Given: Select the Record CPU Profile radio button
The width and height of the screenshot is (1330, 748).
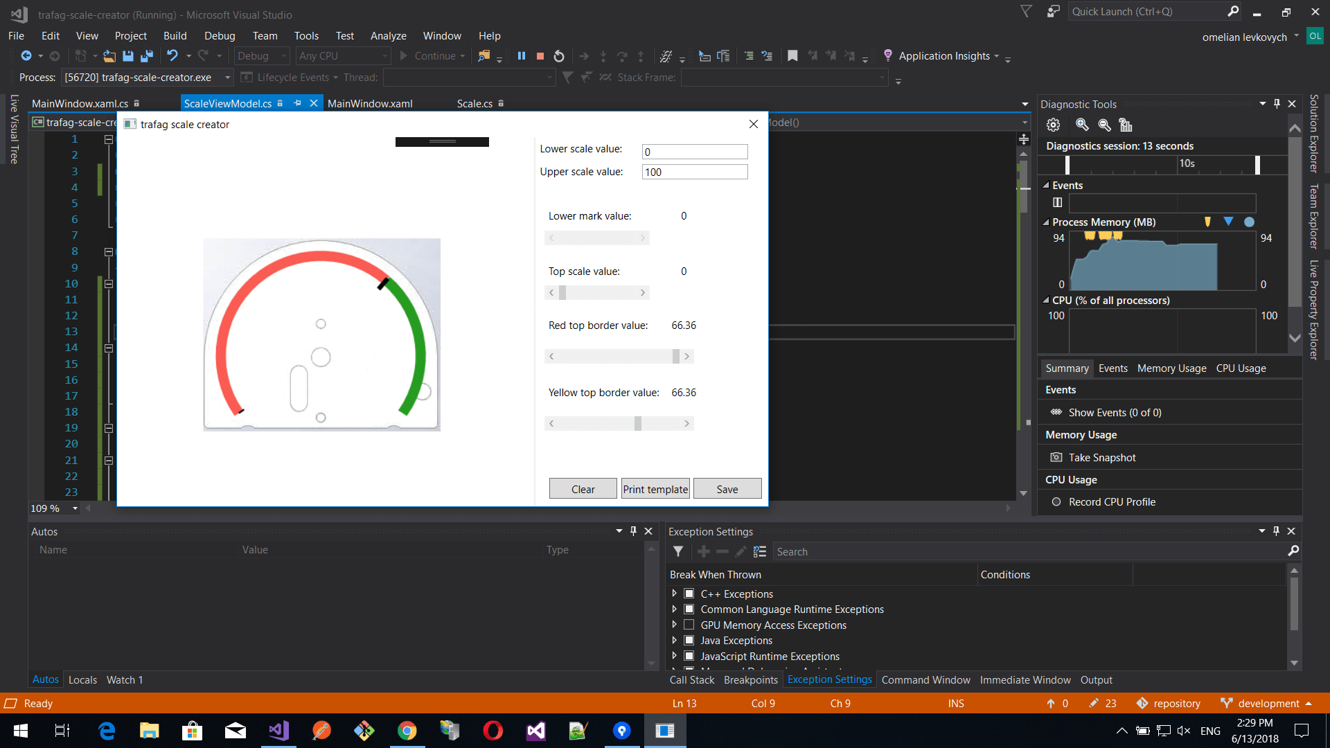Looking at the screenshot, I should 1056,502.
